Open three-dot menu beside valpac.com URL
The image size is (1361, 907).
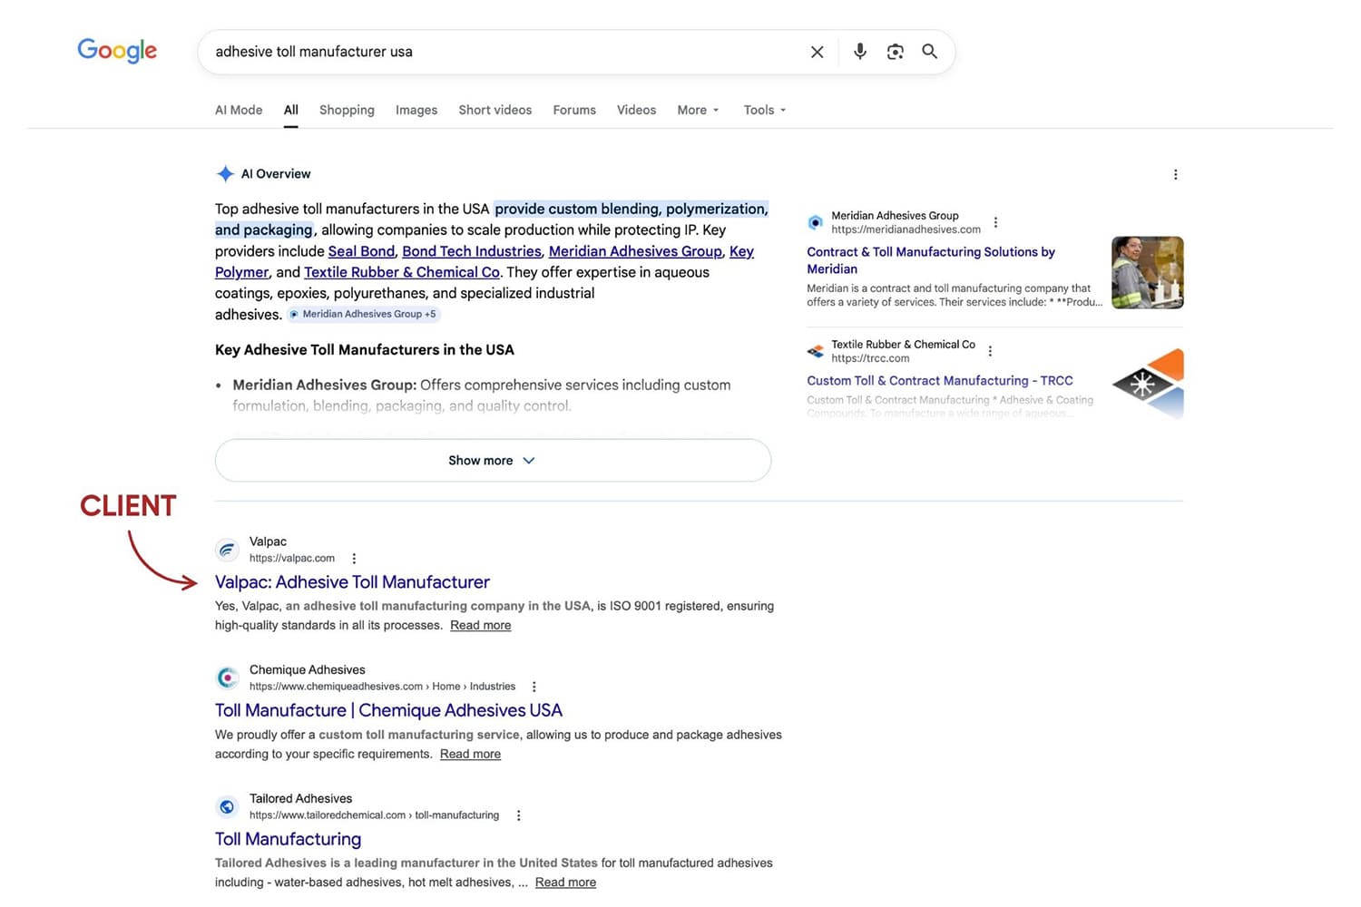354,559
